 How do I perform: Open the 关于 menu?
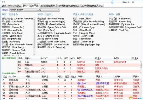[x=3, y=2]
